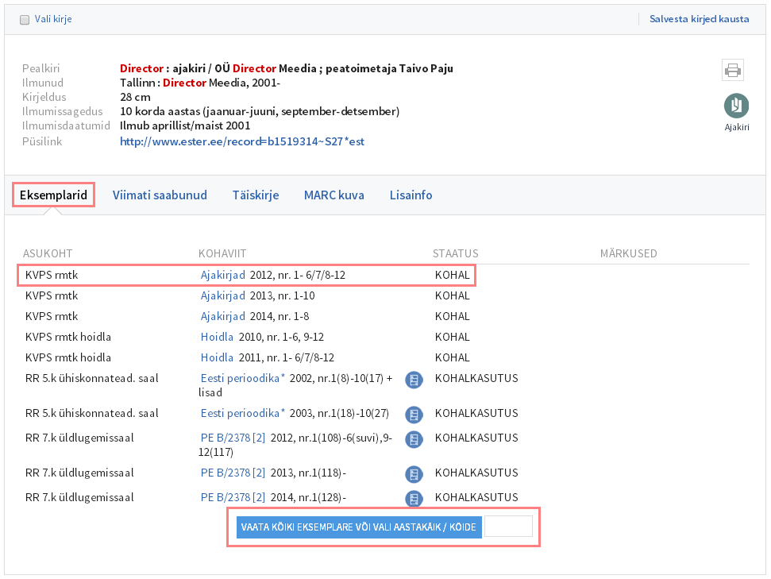The width and height of the screenshot is (771, 579).
Task: Open the Lisainfo tab
Action: pos(411,195)
